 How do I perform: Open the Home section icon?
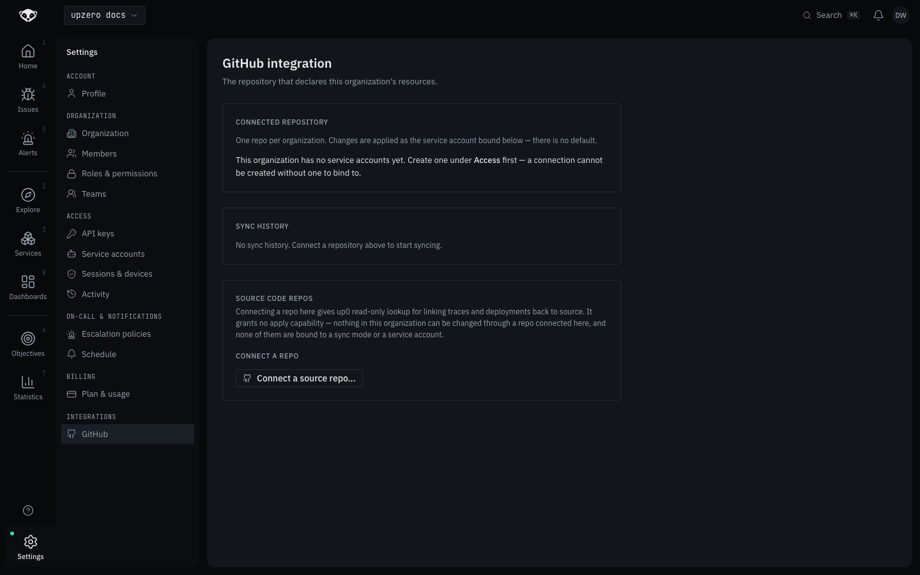28,51
